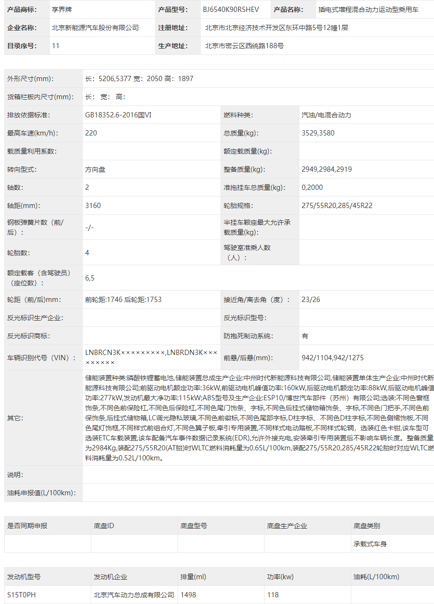Click the 油耗申报值(L/100km) label
The image size is (434, 604).
42,493
